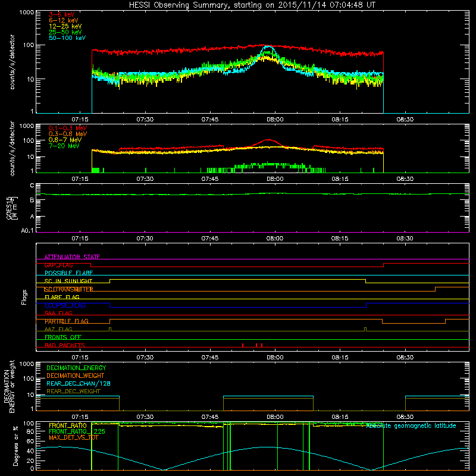Image resolution: width=476 pixels, height=476 pixels.
Task: Select the C class tick on GOES panel
Action: pos(32,186)
